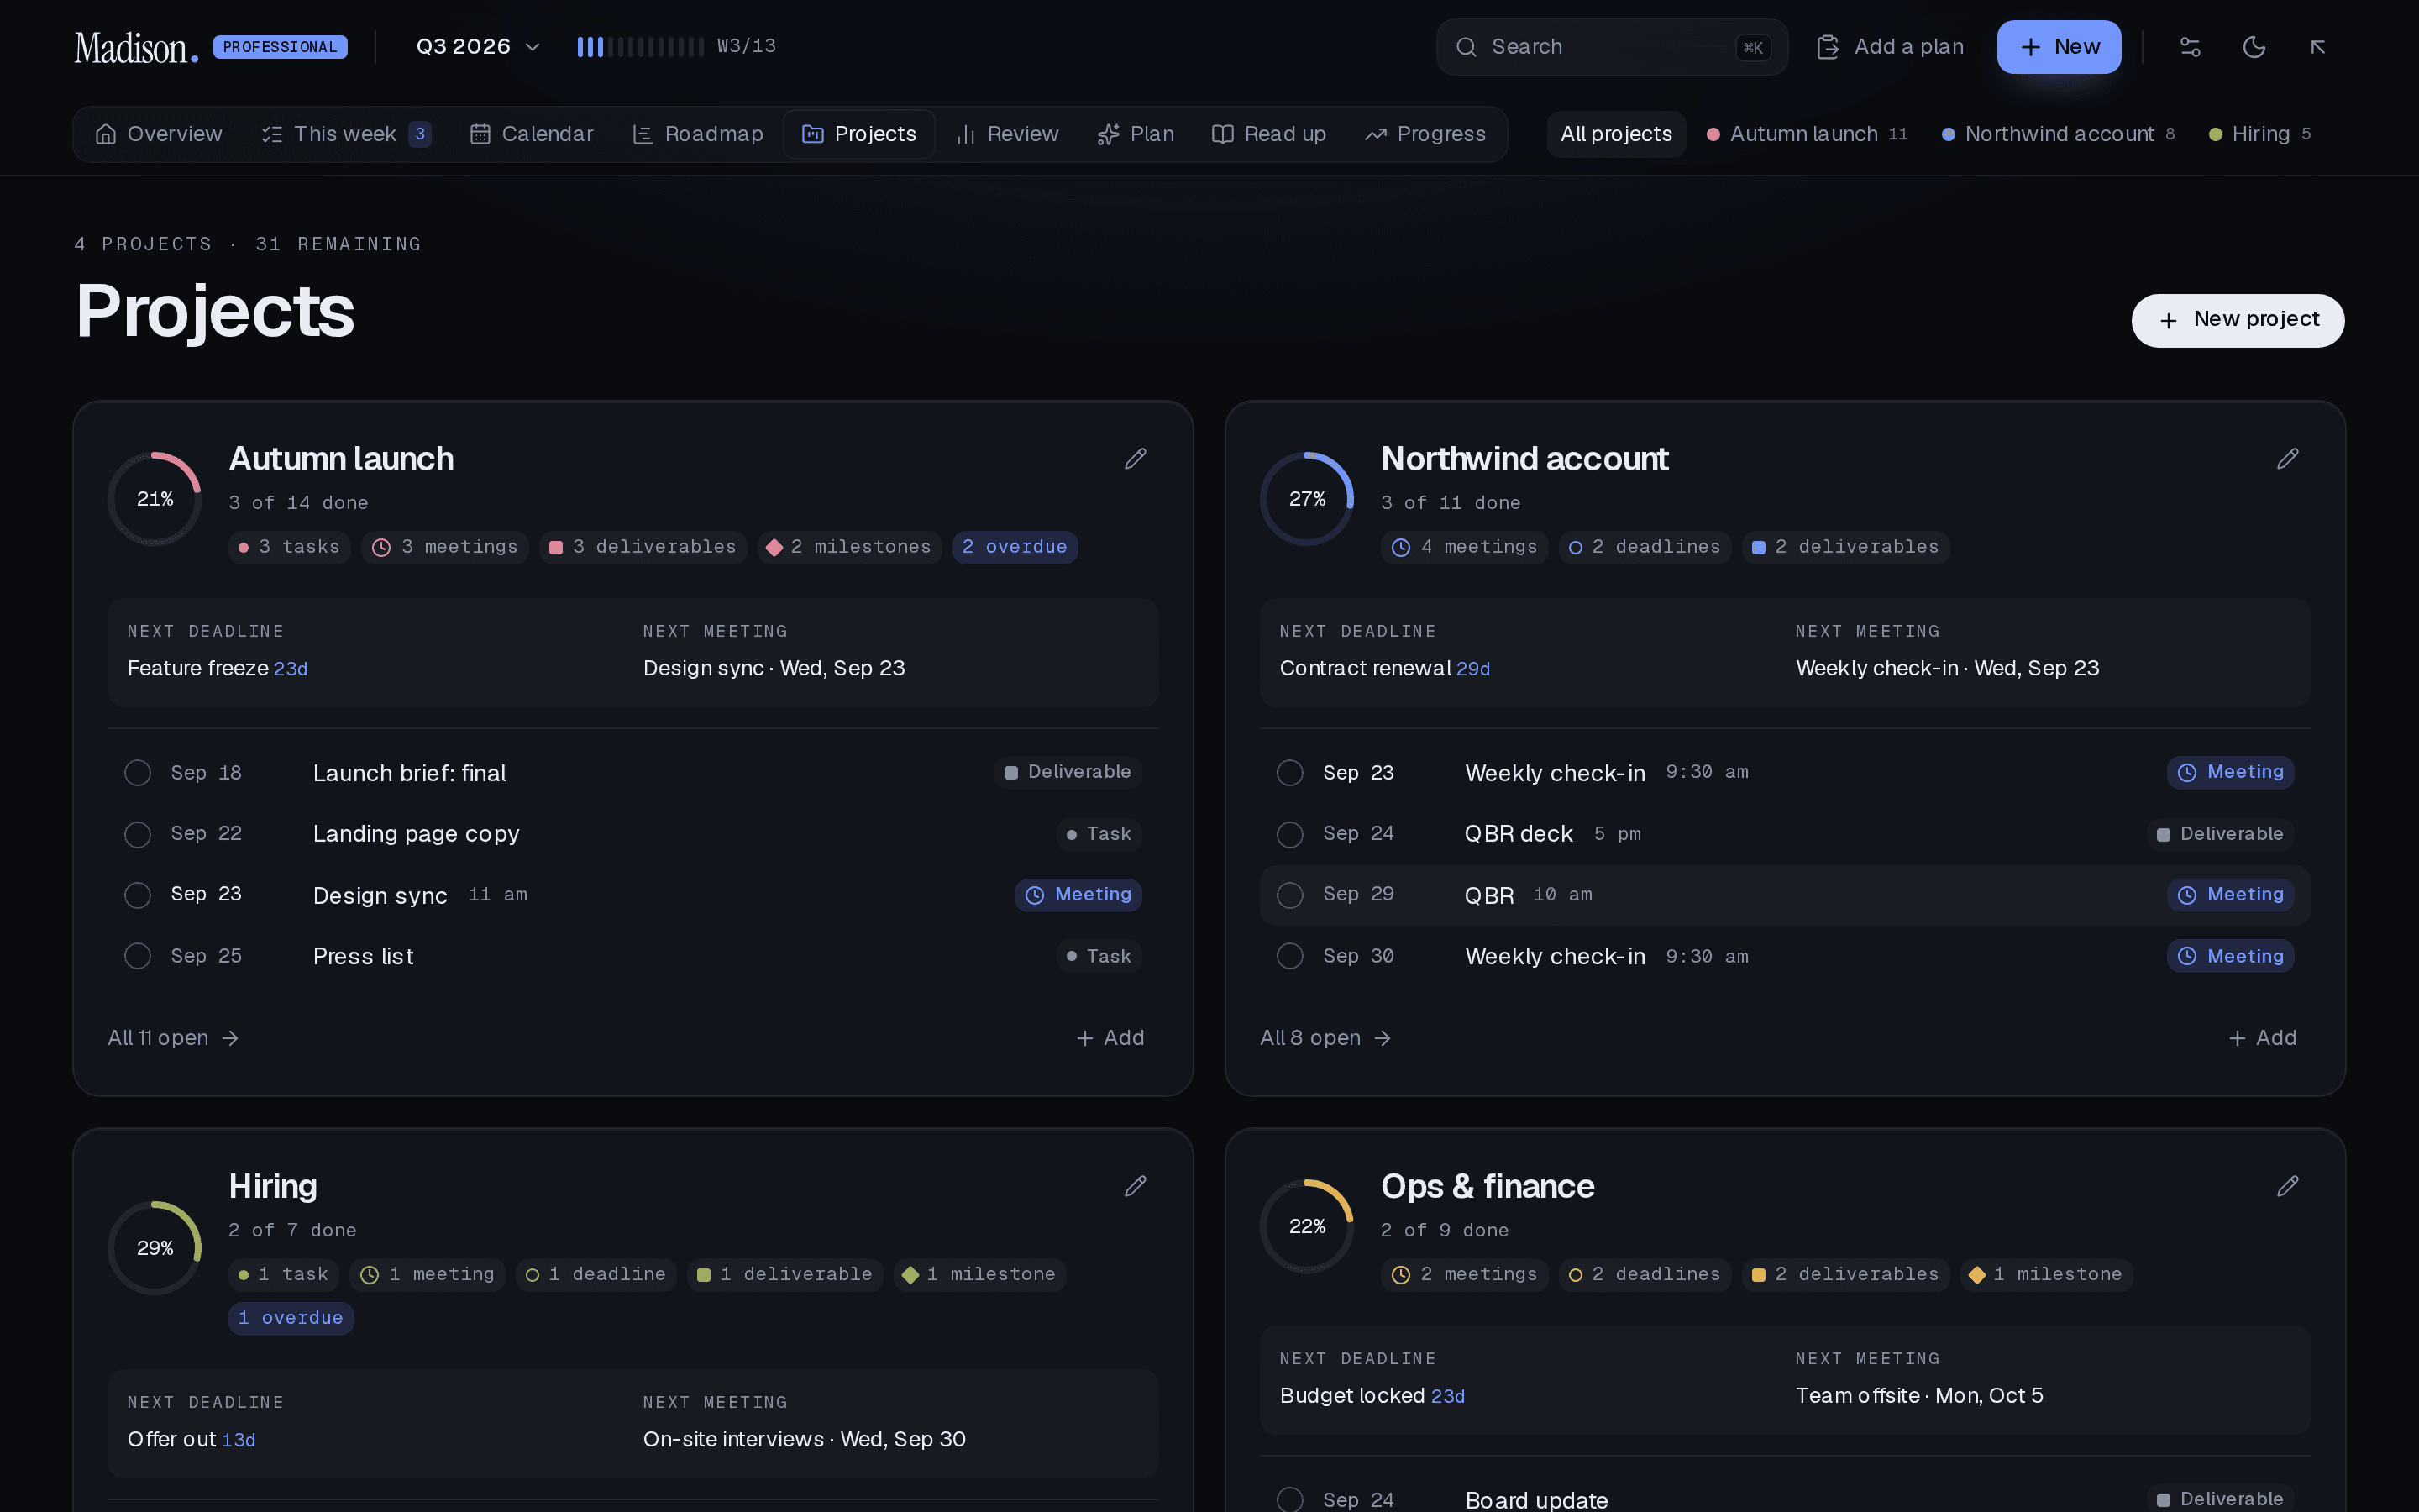Click the blue New button
The height and width of the screenshot is (1512, 2419).
tap(2060, 47)
